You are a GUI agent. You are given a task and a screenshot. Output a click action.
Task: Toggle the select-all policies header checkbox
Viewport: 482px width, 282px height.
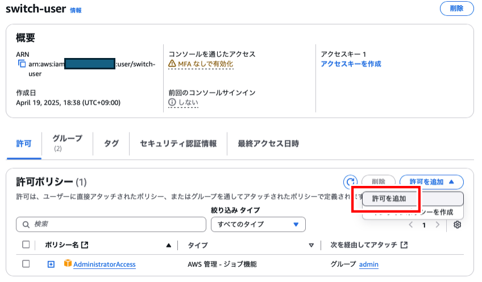point(26,245)
